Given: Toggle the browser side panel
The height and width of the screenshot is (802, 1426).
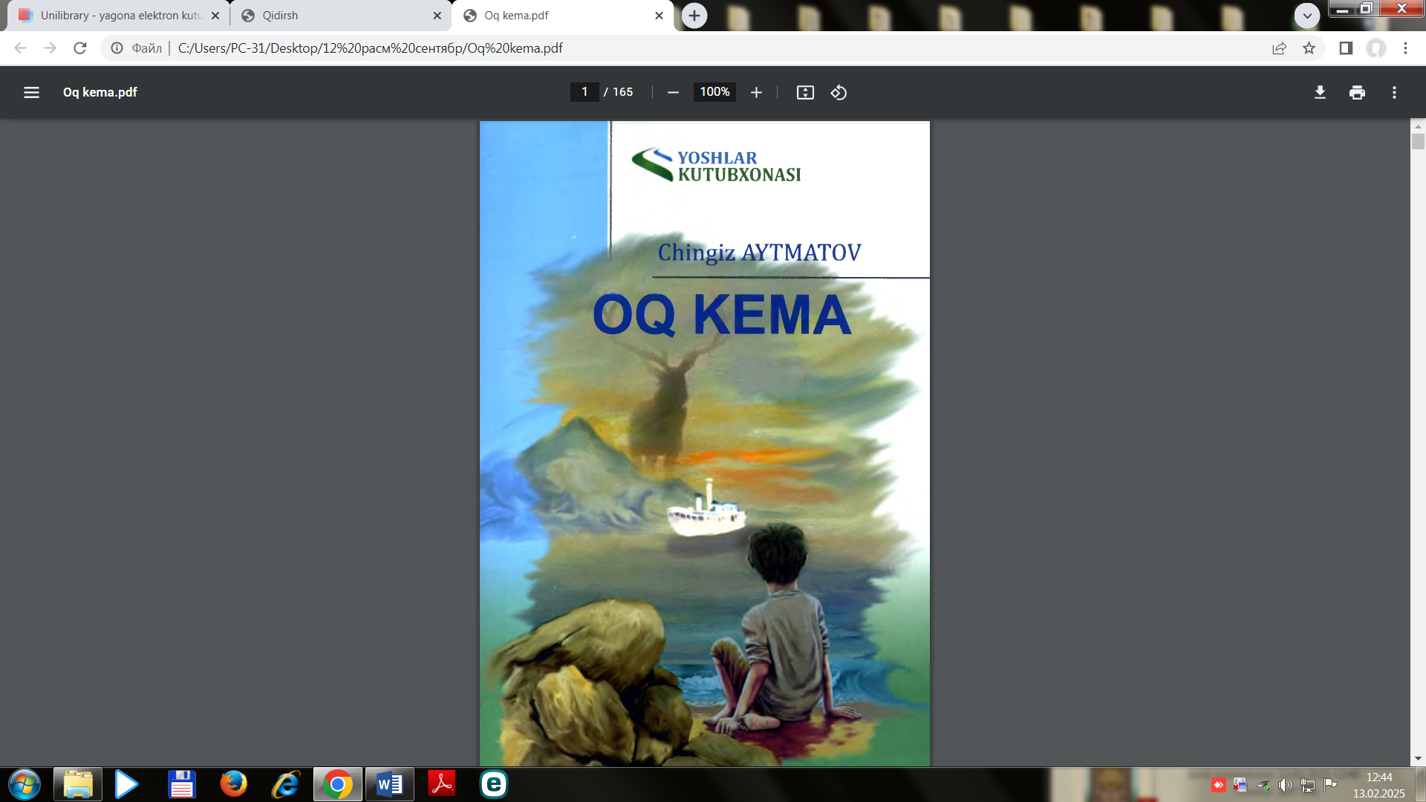Looking at the screenshot, I should click(x=1346, y=48).
